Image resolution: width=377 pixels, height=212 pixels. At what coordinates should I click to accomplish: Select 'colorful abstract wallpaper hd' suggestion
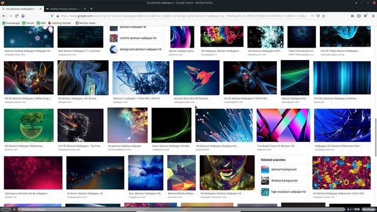click(x=137, y=38)
